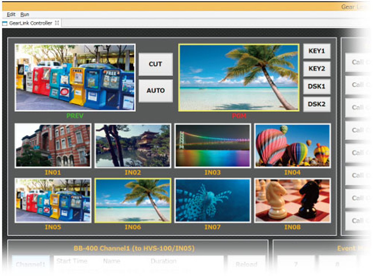Close the GearLink Controller tab
The width and height of the screenshot is (373, 276).
57,23
